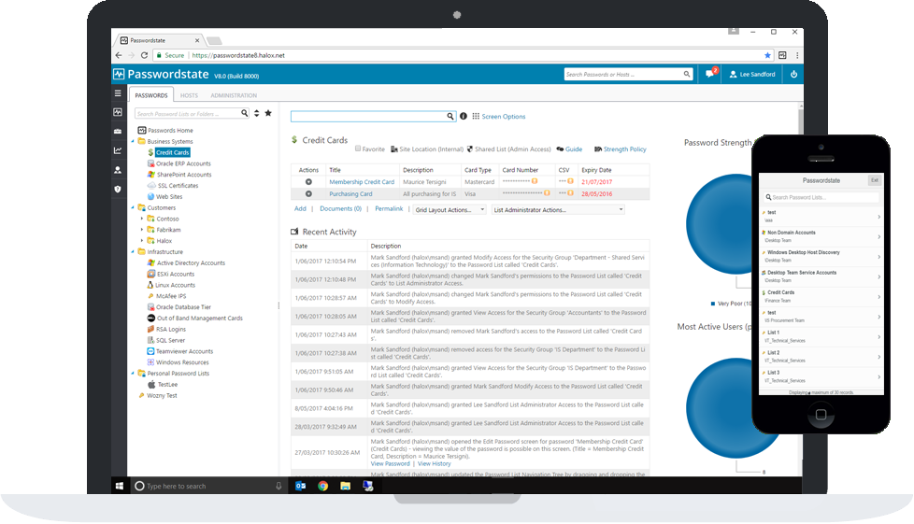Copy CSV of Mastercard row via orange icon
Screen dimensions: 914x524
tap(571, 181)
